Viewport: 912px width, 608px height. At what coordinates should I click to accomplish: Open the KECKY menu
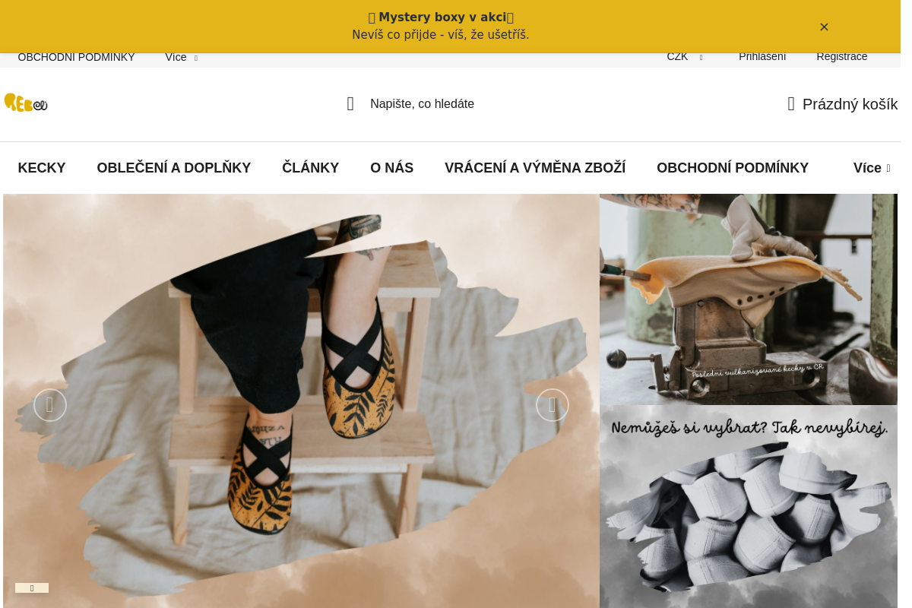point(42,168)
